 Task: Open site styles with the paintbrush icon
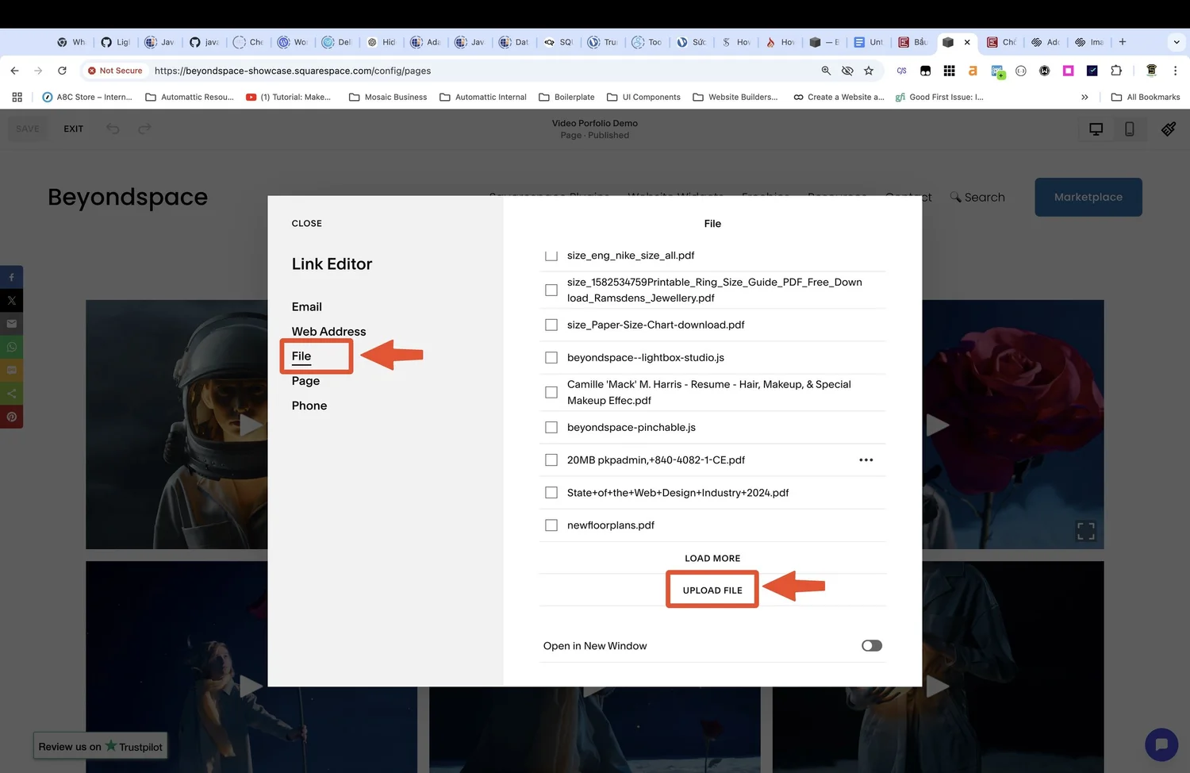[1168, 129]
